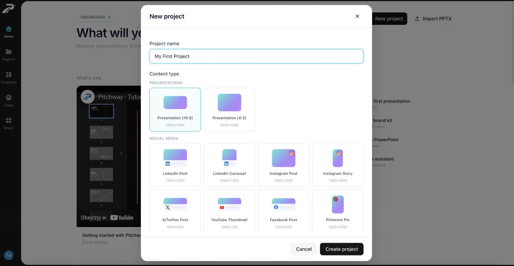This screenshot has width=514, height=266.
Task: Choose the X/Twitter Post format
Action: pyautogui.click(x=175, y=211)
